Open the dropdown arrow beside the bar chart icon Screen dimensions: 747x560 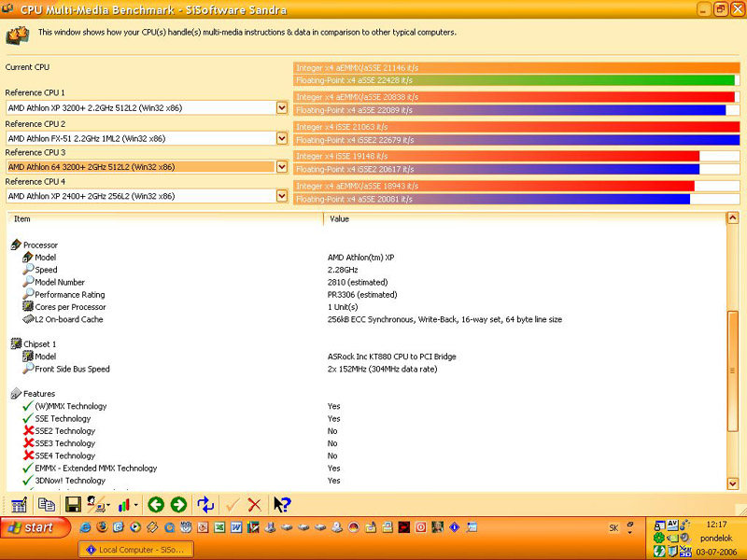(136, 505)
